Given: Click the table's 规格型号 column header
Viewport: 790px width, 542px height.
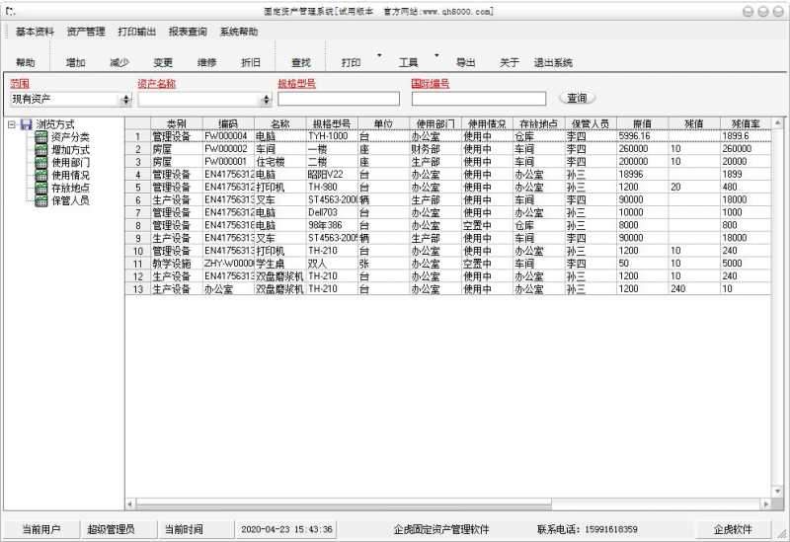Looking at the screenshot, I should coord(332,123).
